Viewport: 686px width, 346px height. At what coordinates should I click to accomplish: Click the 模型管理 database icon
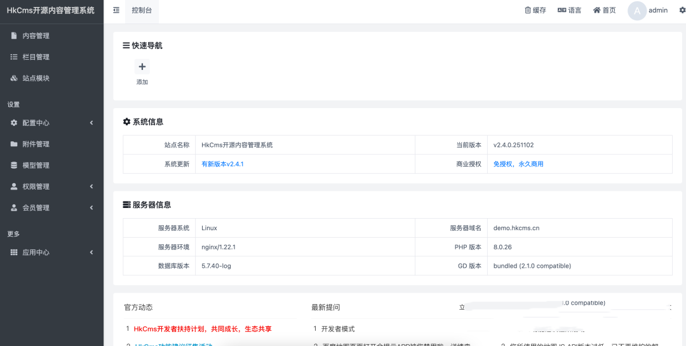[x=13, y=165]
